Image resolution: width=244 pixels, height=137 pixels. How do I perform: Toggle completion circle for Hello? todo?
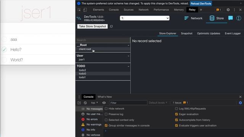(x=4, y=49)
